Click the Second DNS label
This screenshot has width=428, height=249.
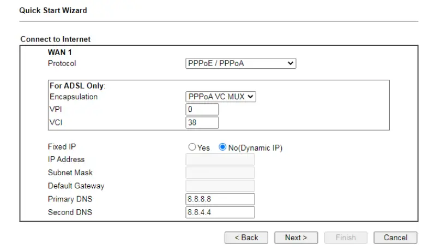70,212
